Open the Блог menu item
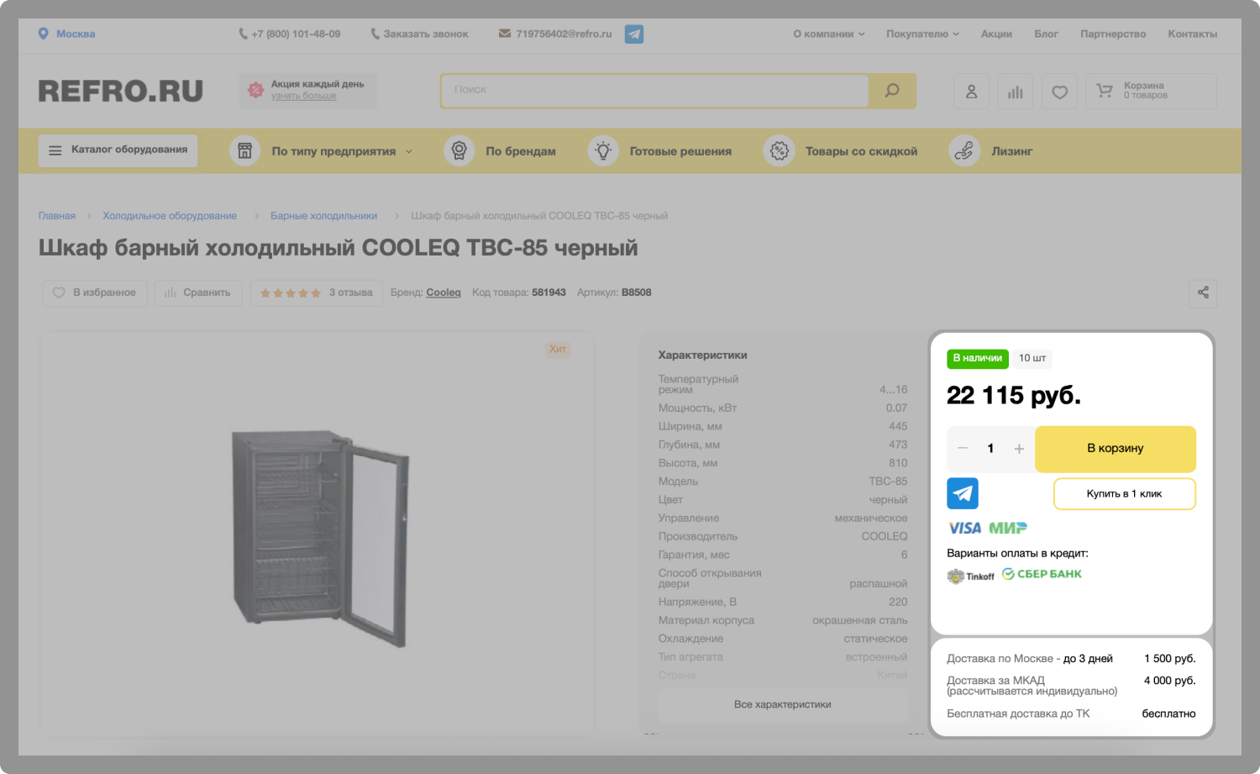Image resolution: width=1260 pixels, height=774 pixels. pos(1046,34)
